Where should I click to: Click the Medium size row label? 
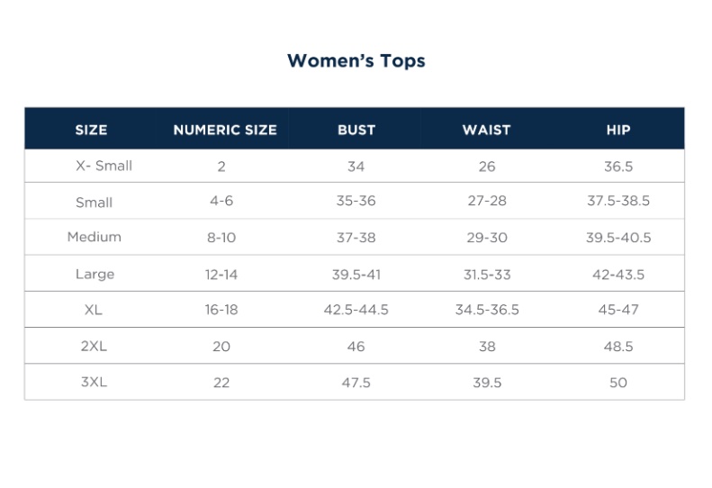click(x=95, y=238)
